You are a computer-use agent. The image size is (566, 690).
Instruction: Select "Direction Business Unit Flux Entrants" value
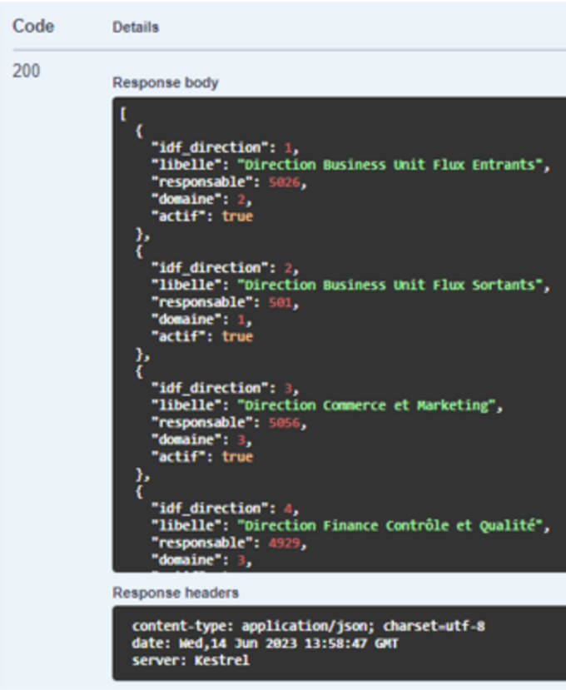click(x=390, y=165)
